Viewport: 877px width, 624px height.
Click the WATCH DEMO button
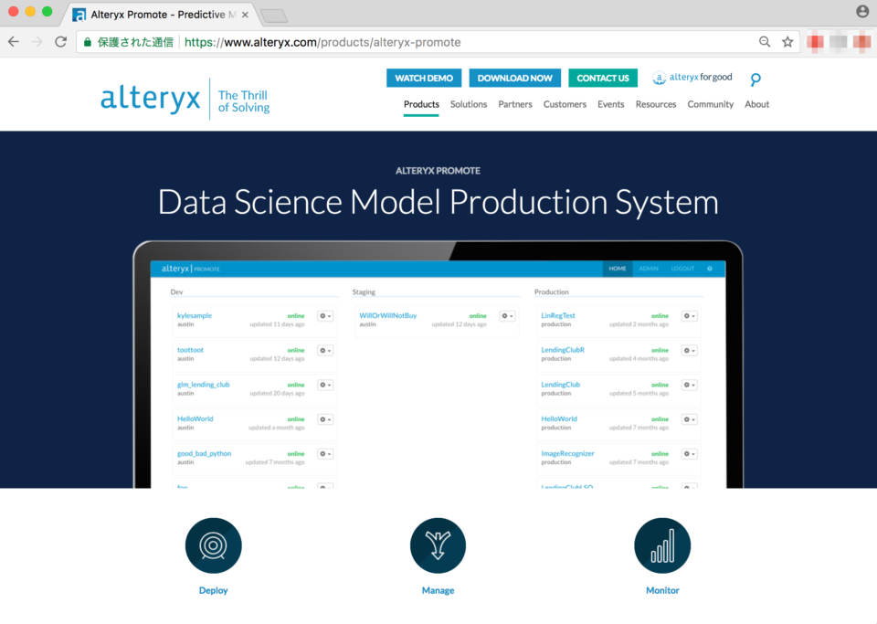click(x=424, y=78)
